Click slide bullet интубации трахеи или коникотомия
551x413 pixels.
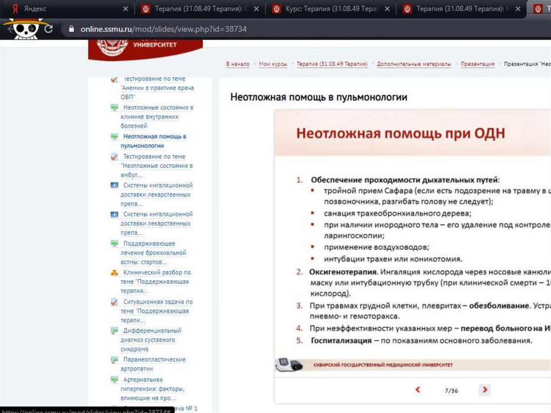point(393,259)
